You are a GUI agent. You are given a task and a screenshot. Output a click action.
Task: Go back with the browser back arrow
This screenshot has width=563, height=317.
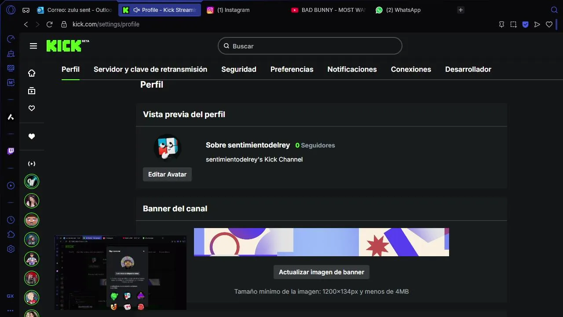click(x=26, y=25)
